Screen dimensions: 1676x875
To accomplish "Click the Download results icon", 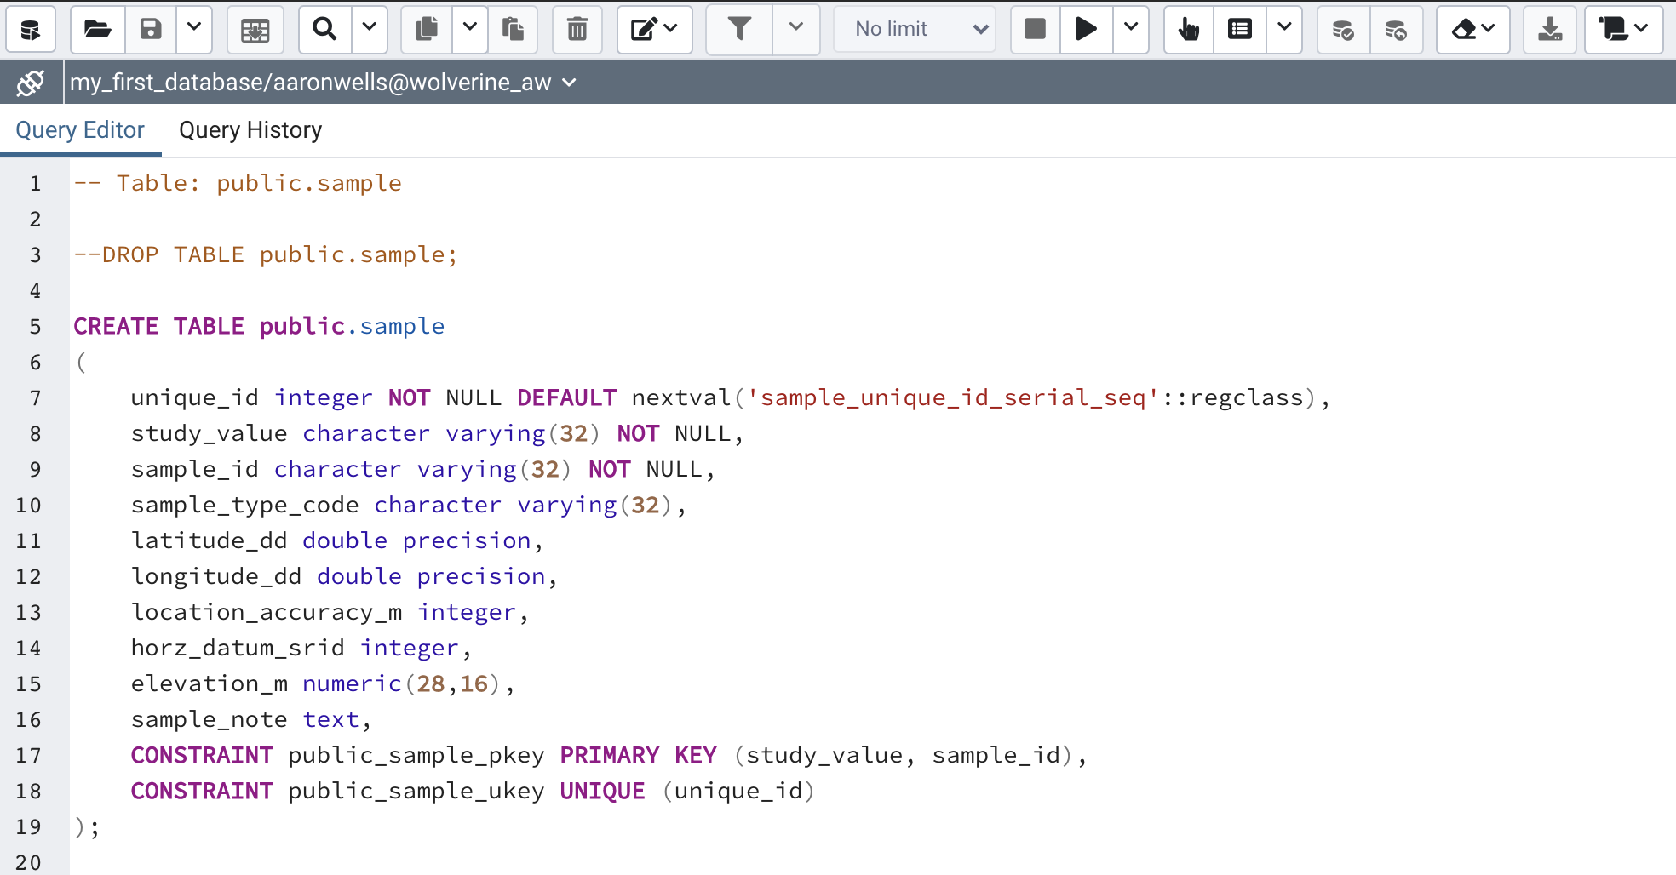I will 1550,30.
